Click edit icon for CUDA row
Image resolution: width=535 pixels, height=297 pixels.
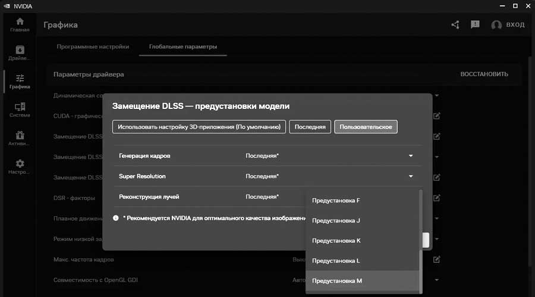(x=437, y=116)
